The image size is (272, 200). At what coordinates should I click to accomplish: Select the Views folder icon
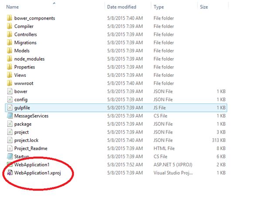(x=10, y=75)
